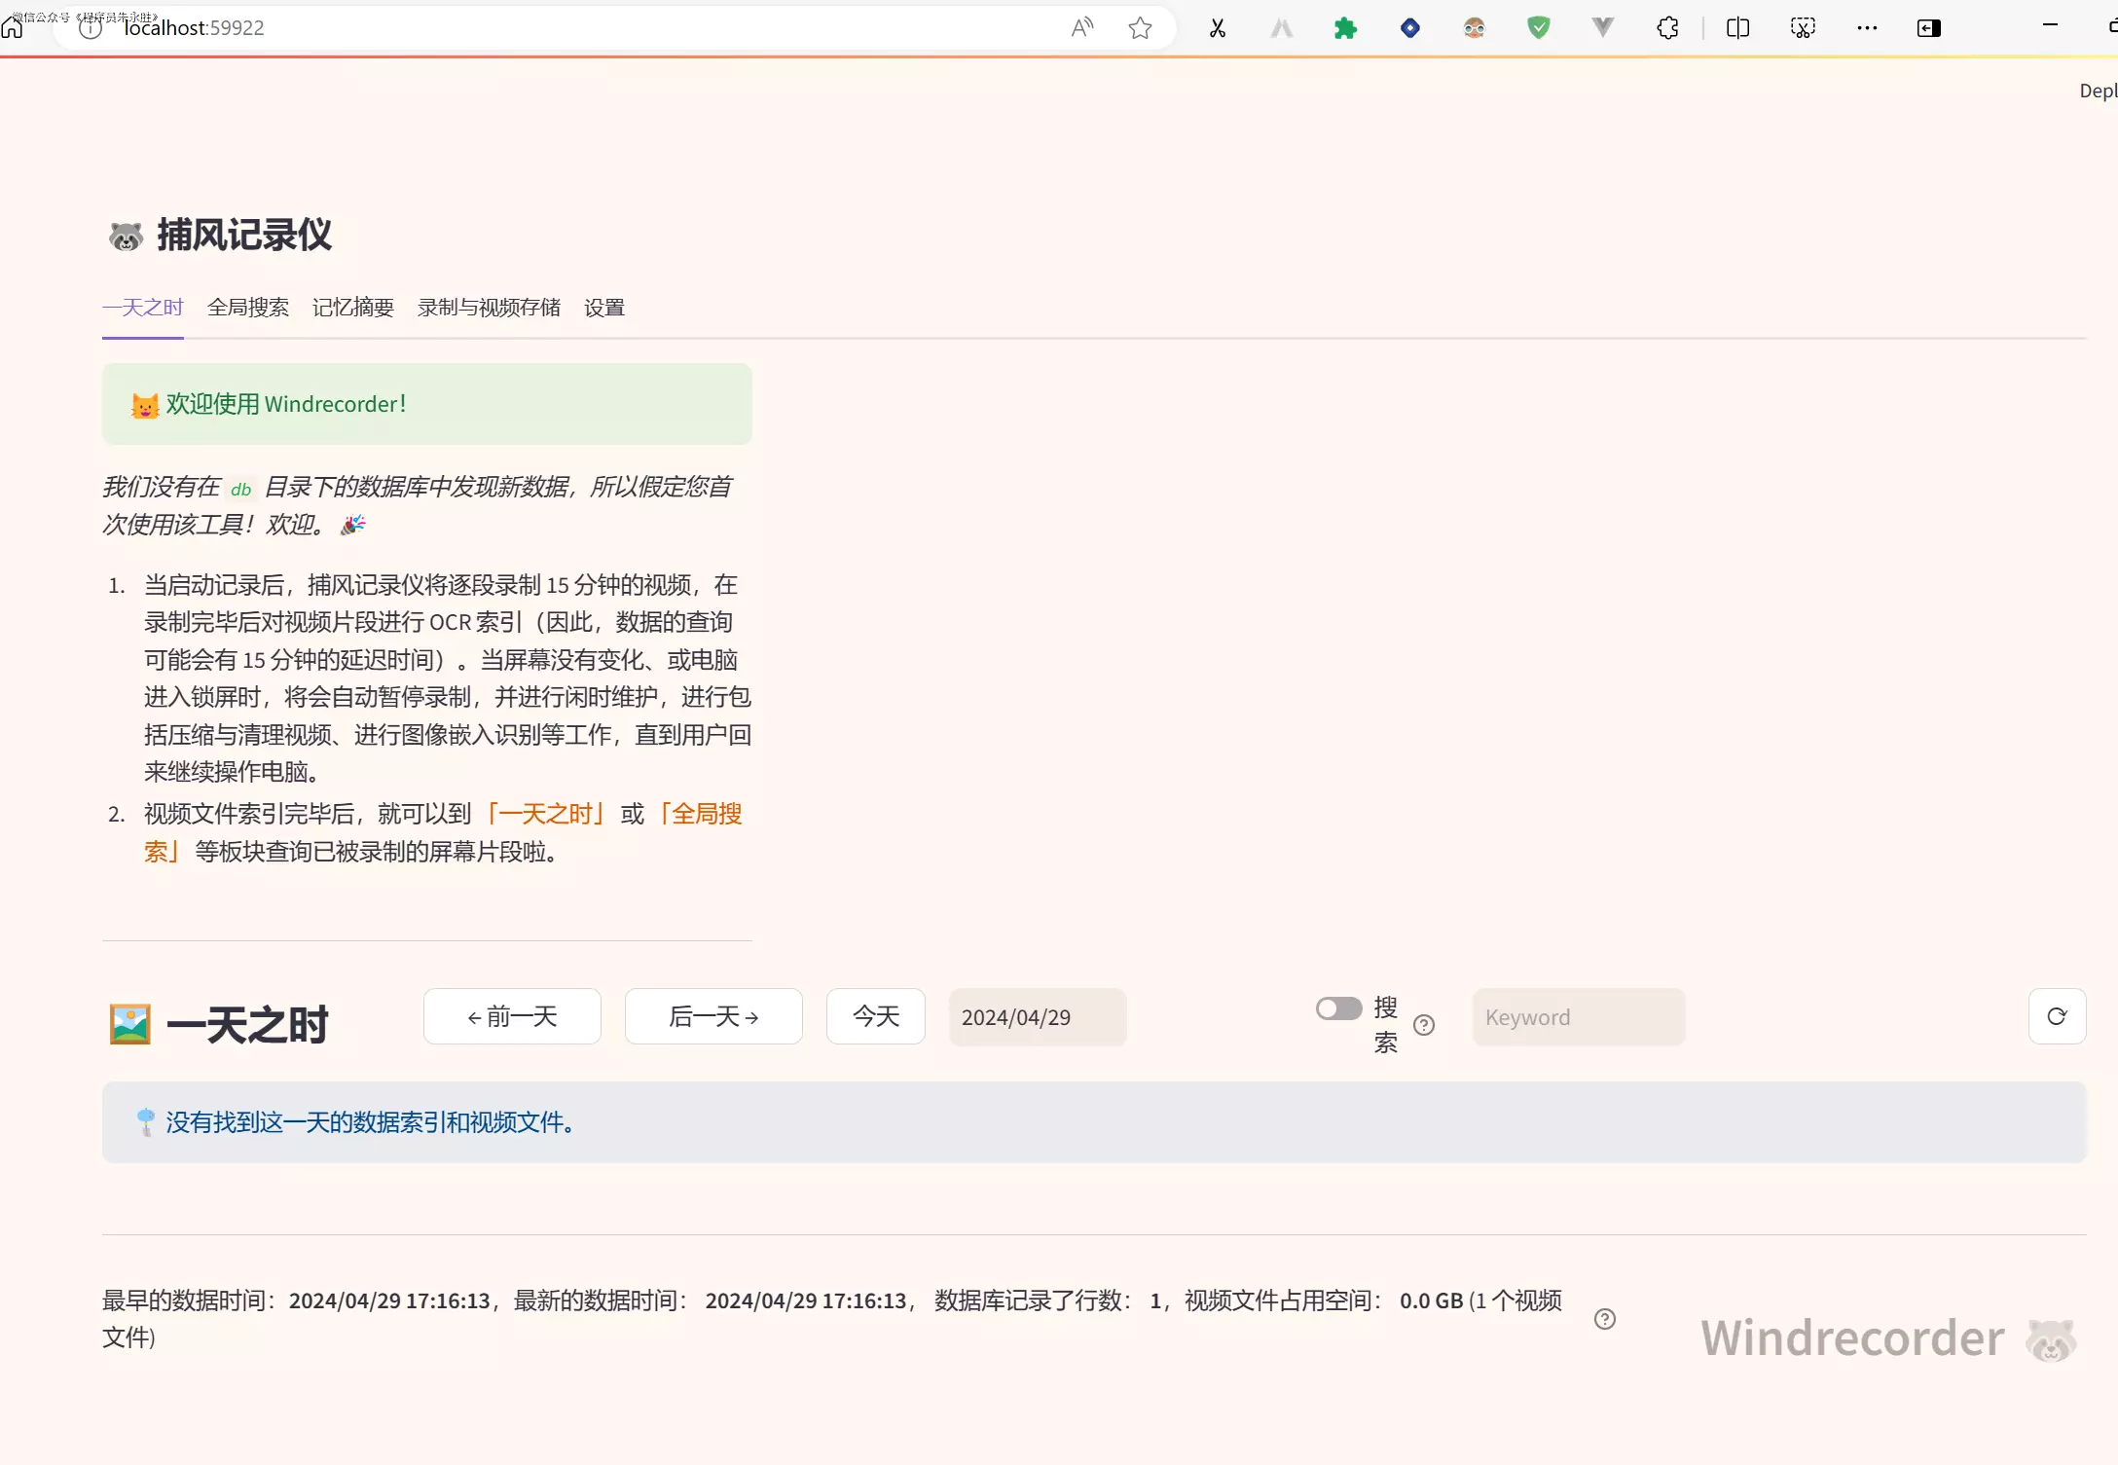The image size is (2118, 1465).
Task: Open the 2024/04/29 date picker
Action: (x=1037, y=1017)
